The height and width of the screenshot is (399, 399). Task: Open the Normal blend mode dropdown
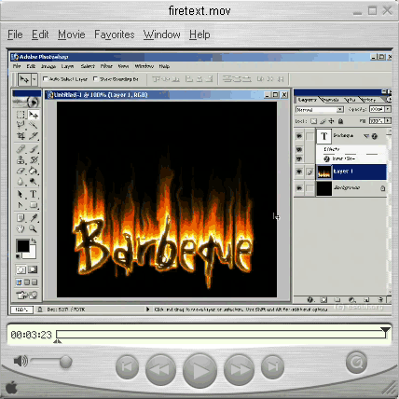(x=340, y=109)
